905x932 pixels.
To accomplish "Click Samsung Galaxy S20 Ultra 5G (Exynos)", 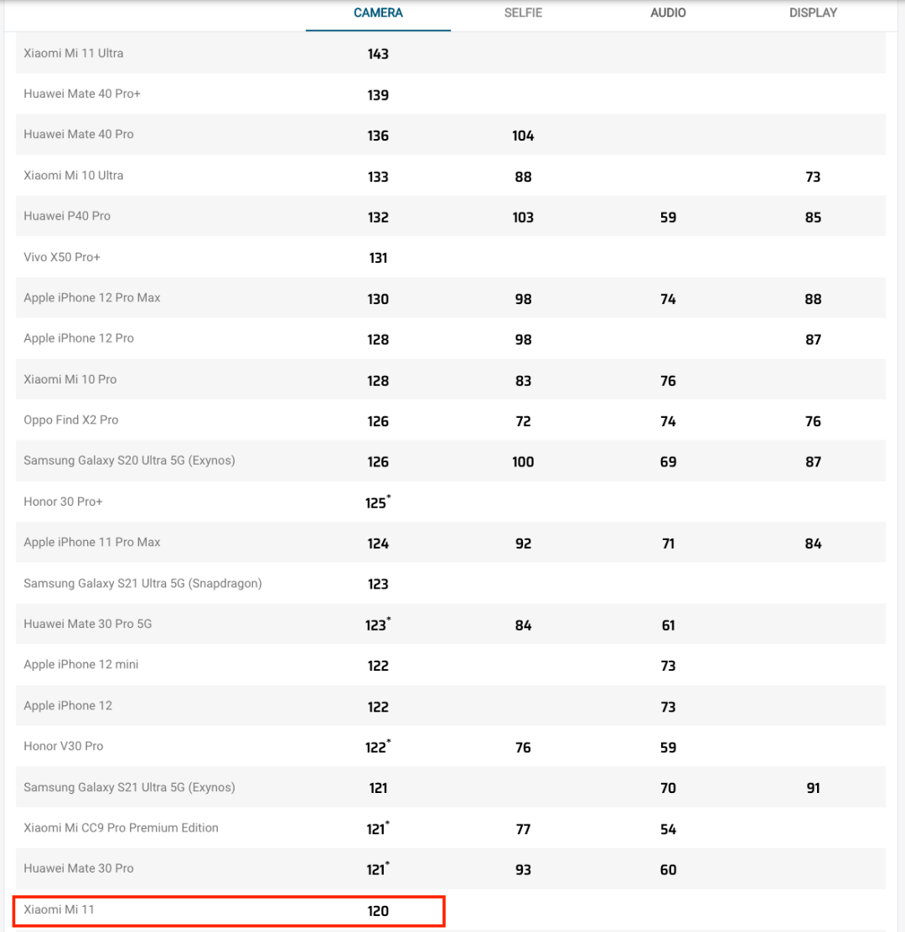I will 130,461.
